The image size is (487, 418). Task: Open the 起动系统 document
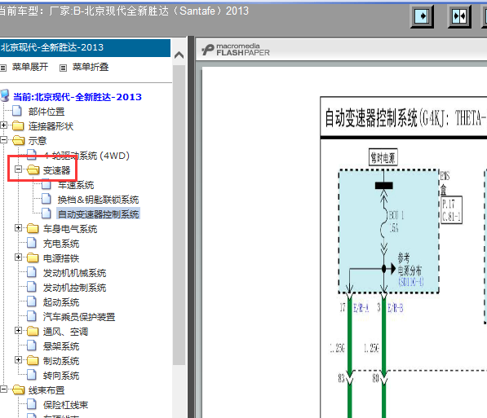tap(61, 302)
